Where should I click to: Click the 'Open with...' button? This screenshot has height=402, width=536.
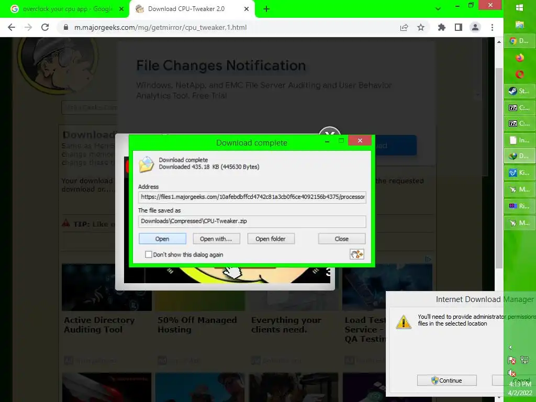pyautogui.click(x=216, y=239)
